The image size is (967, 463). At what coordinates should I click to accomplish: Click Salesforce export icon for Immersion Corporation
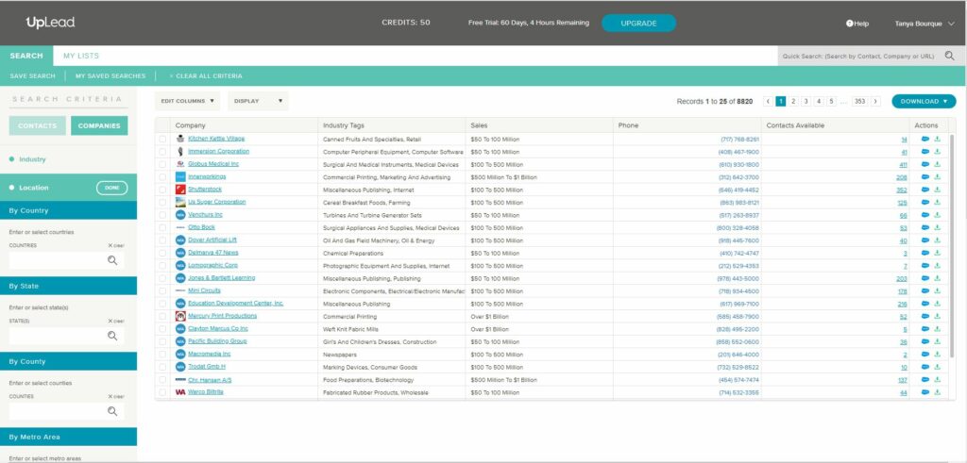925,152
